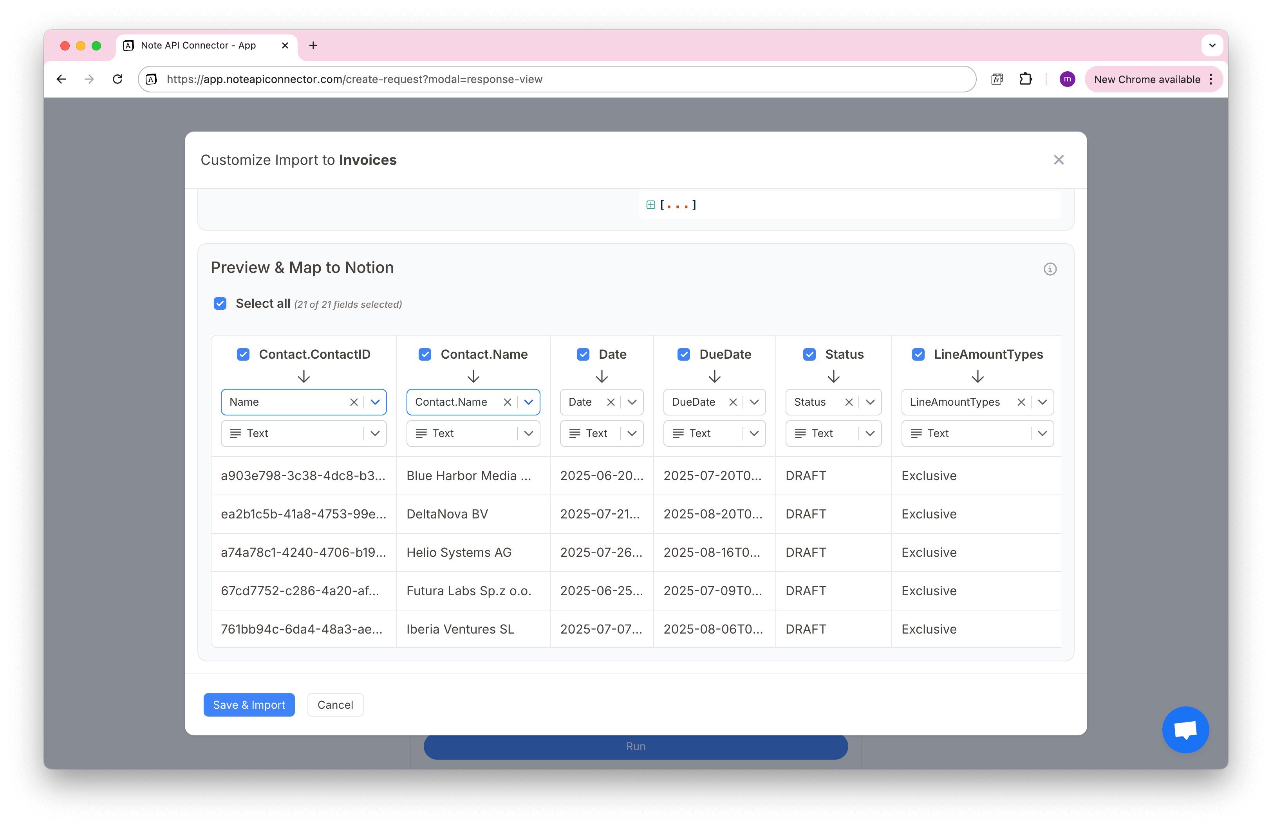1272x827 pixels.
Task: Click the Preview & Map to Notion heading
Action: [x=302, y=267]
